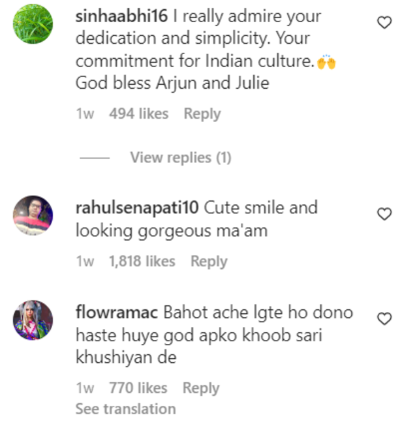Open the 770 likes list
This screenshot has height=430, width=402.
138,388
